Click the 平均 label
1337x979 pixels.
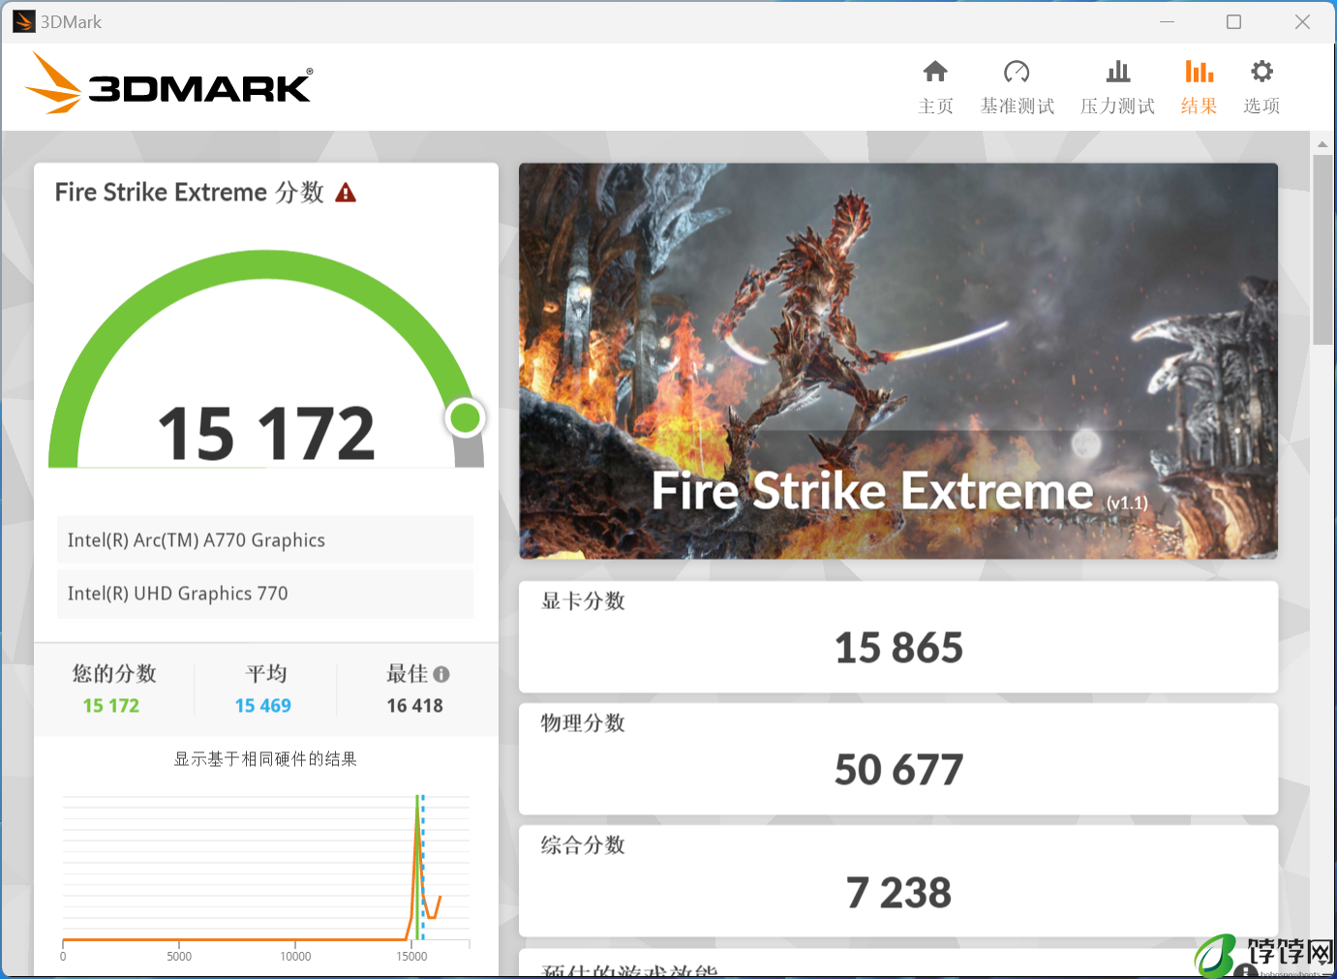tap(266, 674)
